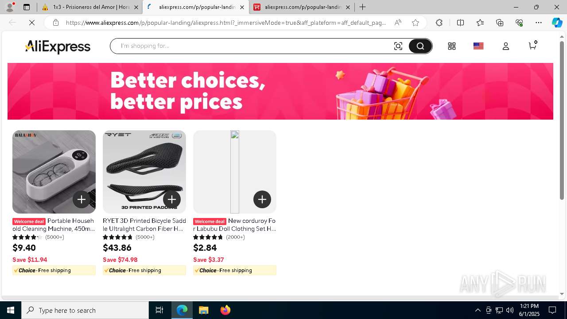Open a new browser tab
Screen dimensions: 567x319
pyautogui.click(x=362, y=7)
